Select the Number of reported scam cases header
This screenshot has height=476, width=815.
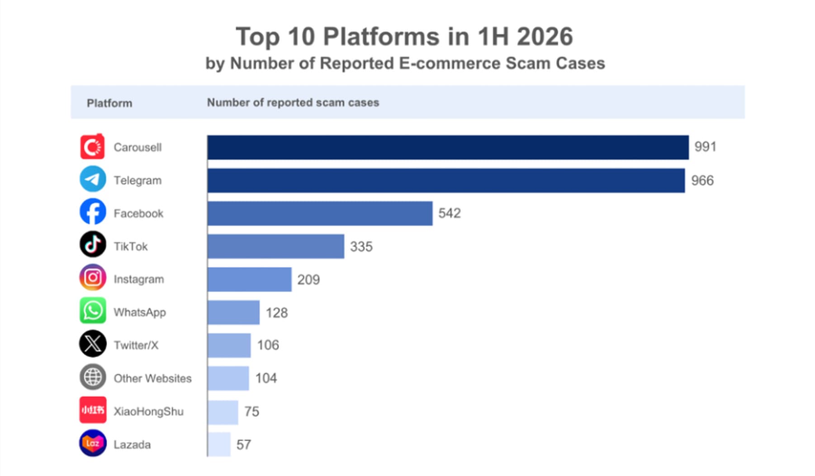293,103
